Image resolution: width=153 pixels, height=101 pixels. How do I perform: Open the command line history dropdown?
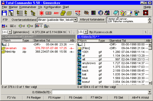tap(150, 92)
